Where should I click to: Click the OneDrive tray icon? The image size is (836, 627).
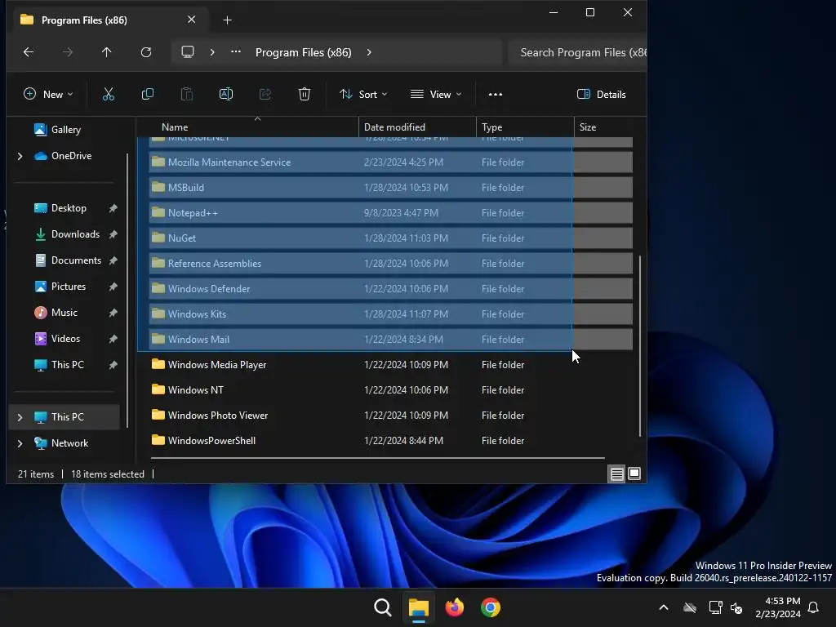tap(690, 607)
